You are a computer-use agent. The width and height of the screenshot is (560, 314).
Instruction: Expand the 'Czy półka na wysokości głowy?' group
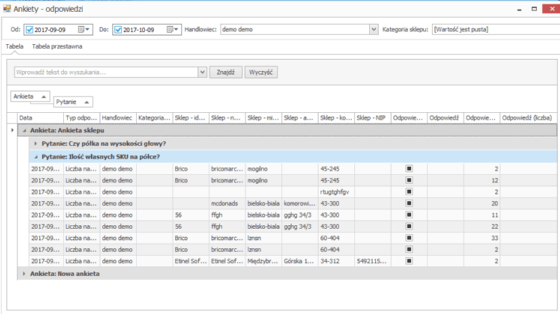pos(36,144)
